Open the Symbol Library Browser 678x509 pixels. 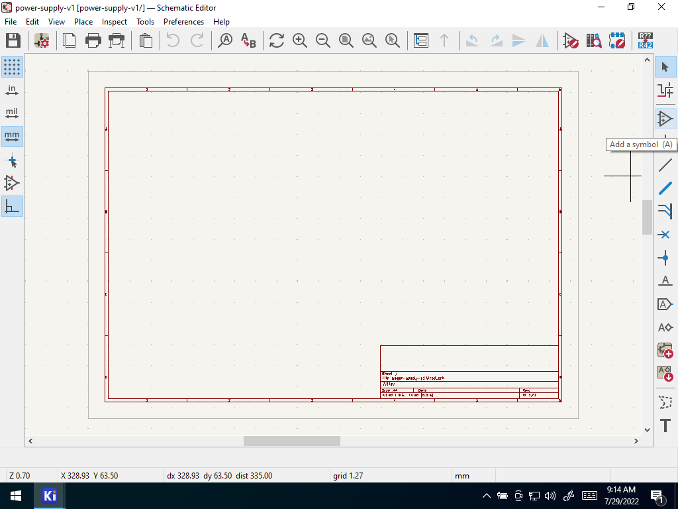pyautogui.click(x=594, y=40)
